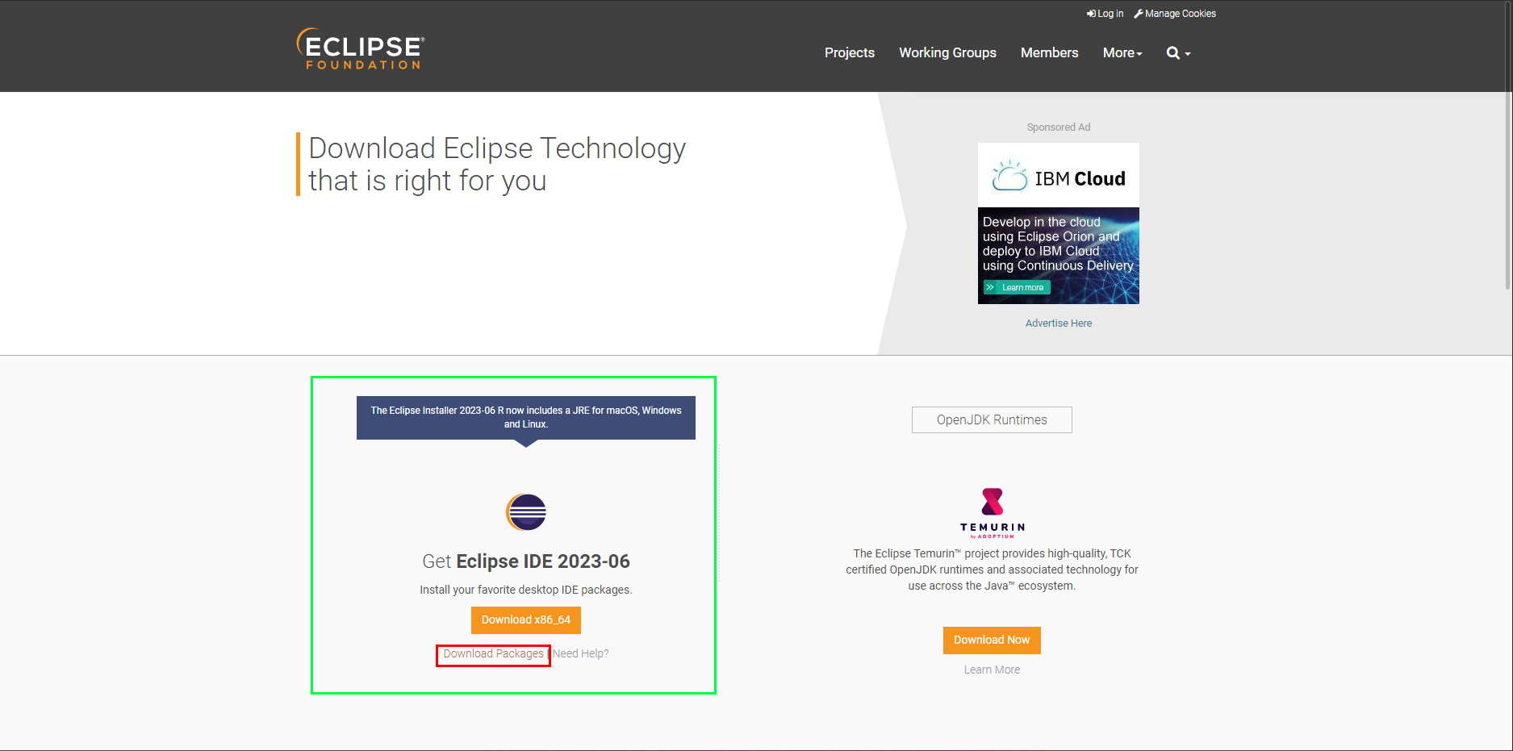Click 'Install your favorite desktop IDE packages.' text
The image size is (1513, 751).
pos(526,590)
